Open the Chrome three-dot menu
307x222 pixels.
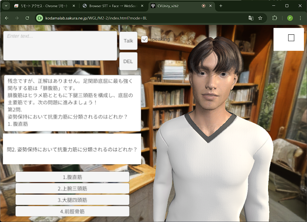coord(300,18)
